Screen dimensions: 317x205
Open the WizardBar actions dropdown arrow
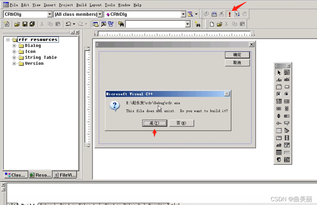click(196, 14)
